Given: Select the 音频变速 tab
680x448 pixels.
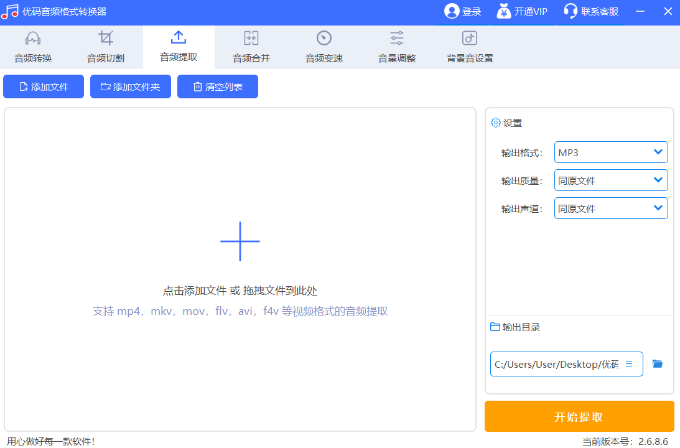Looking at the screenshot, I should tap(324, 47).
